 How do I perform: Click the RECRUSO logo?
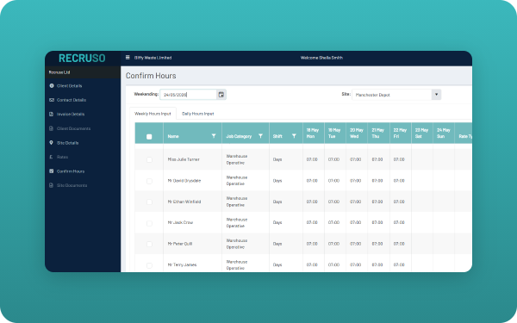[82, 58]
